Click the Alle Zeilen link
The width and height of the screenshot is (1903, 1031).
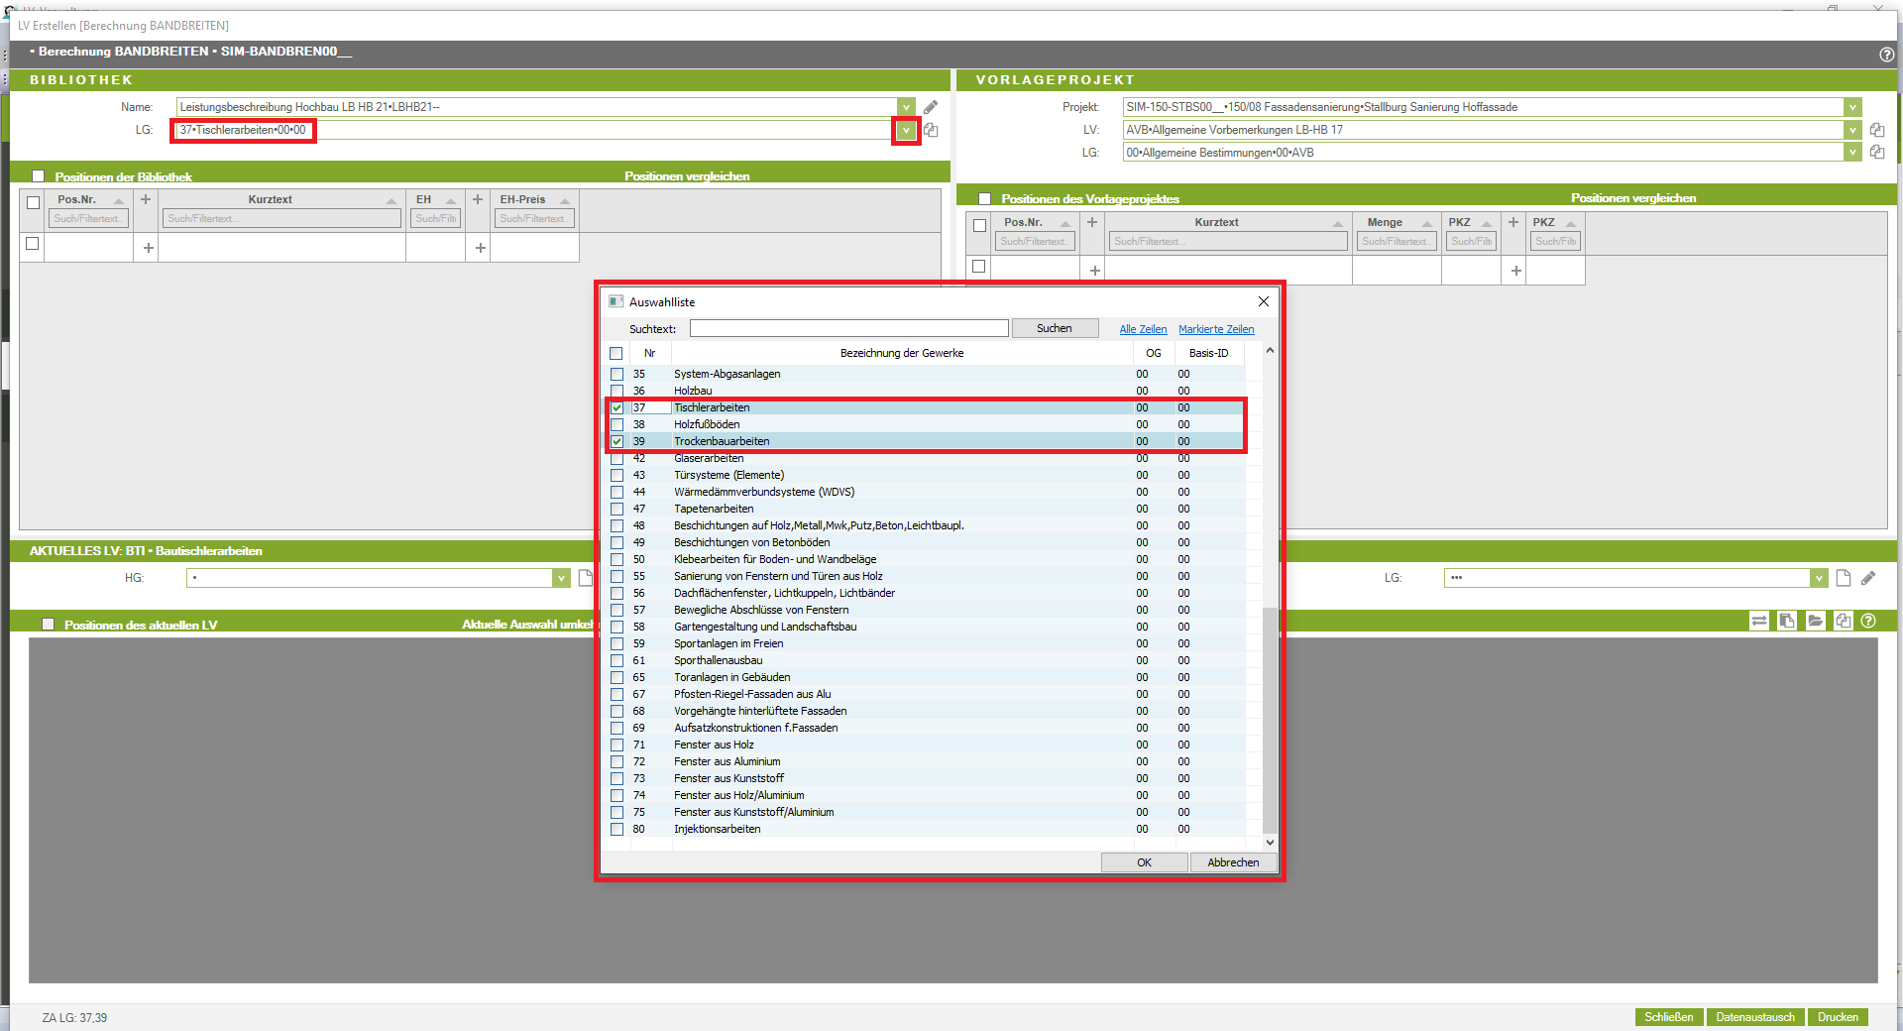click(x=1143, y=329)
